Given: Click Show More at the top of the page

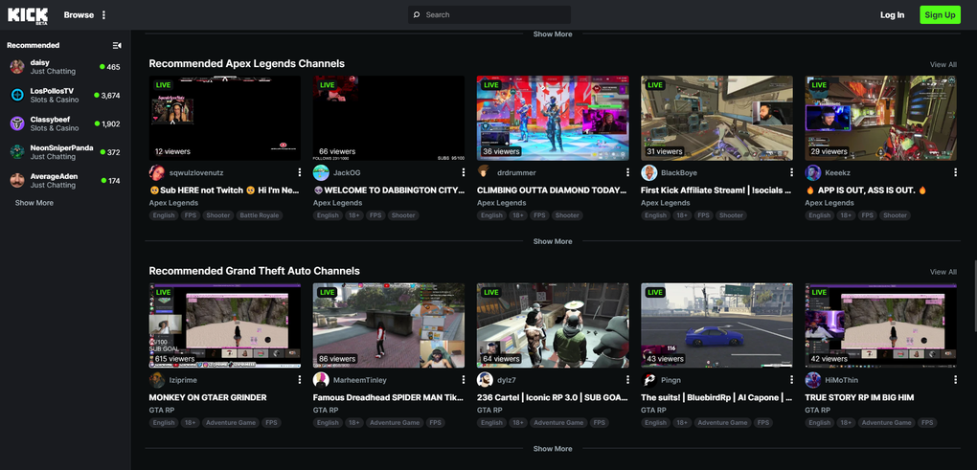Looking at the screenshot, I should pos(552,34).
